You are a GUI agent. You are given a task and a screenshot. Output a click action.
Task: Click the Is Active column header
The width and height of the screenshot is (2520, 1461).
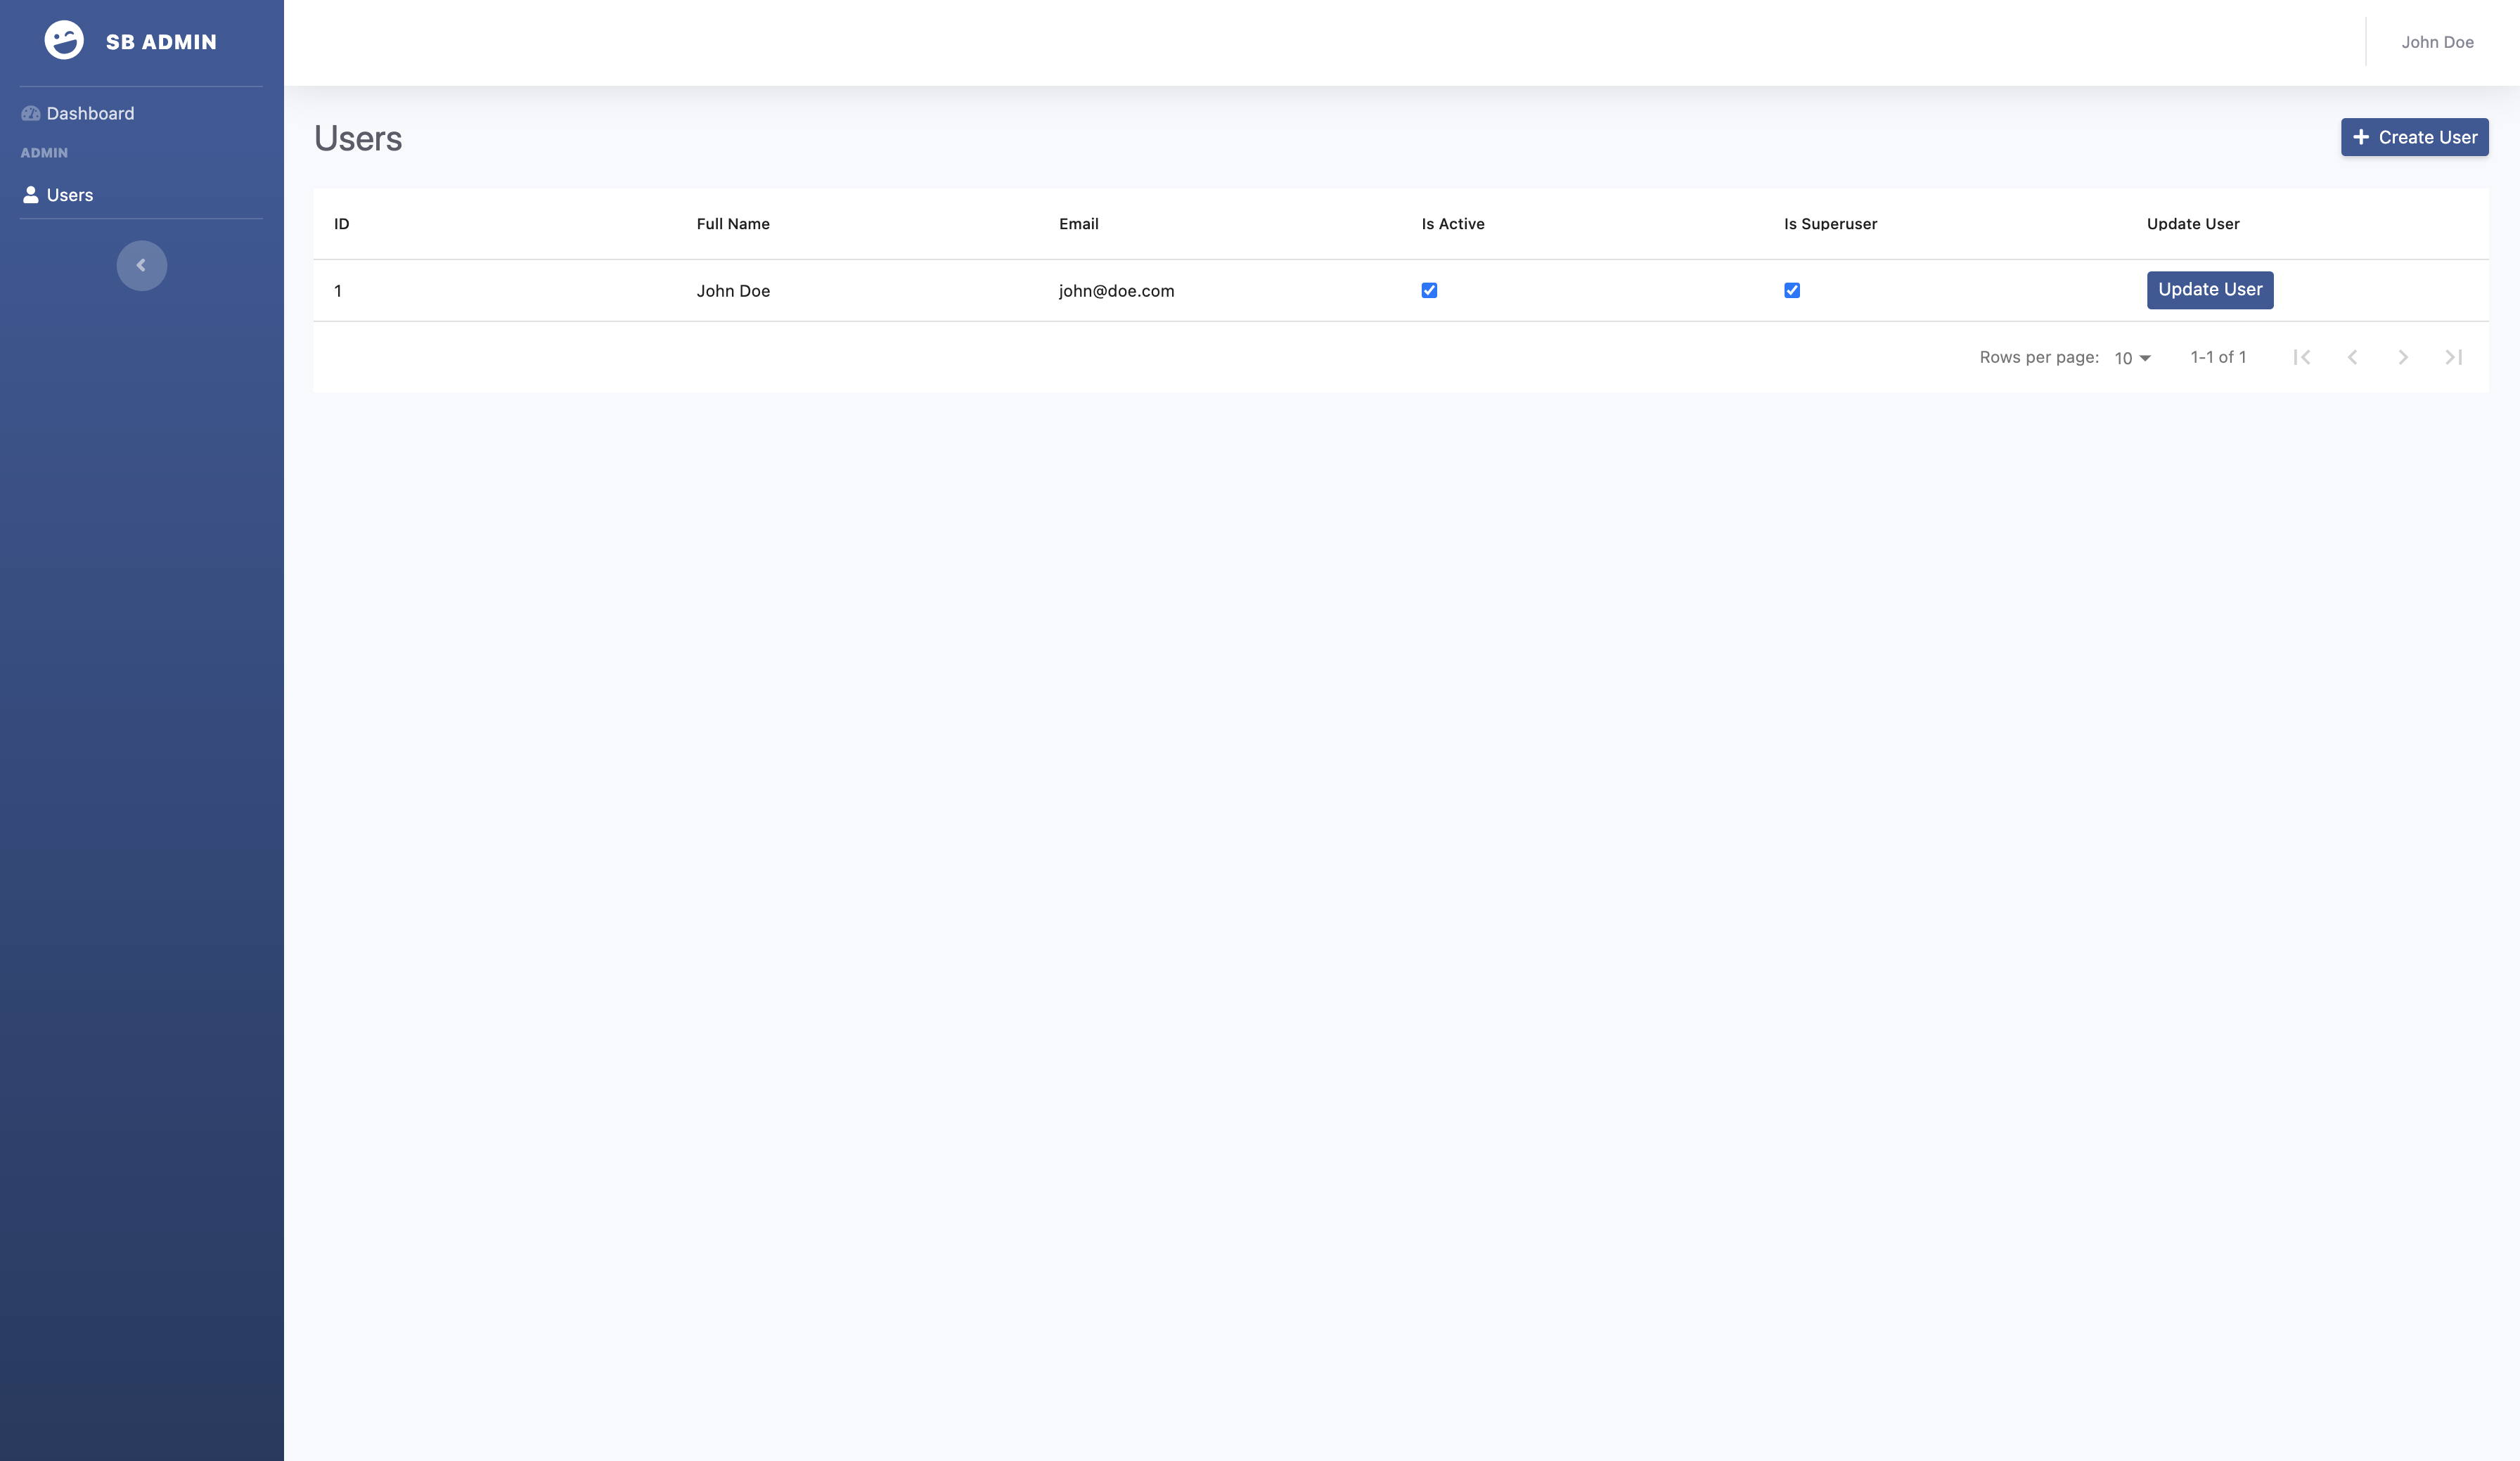pos(1453,224)
